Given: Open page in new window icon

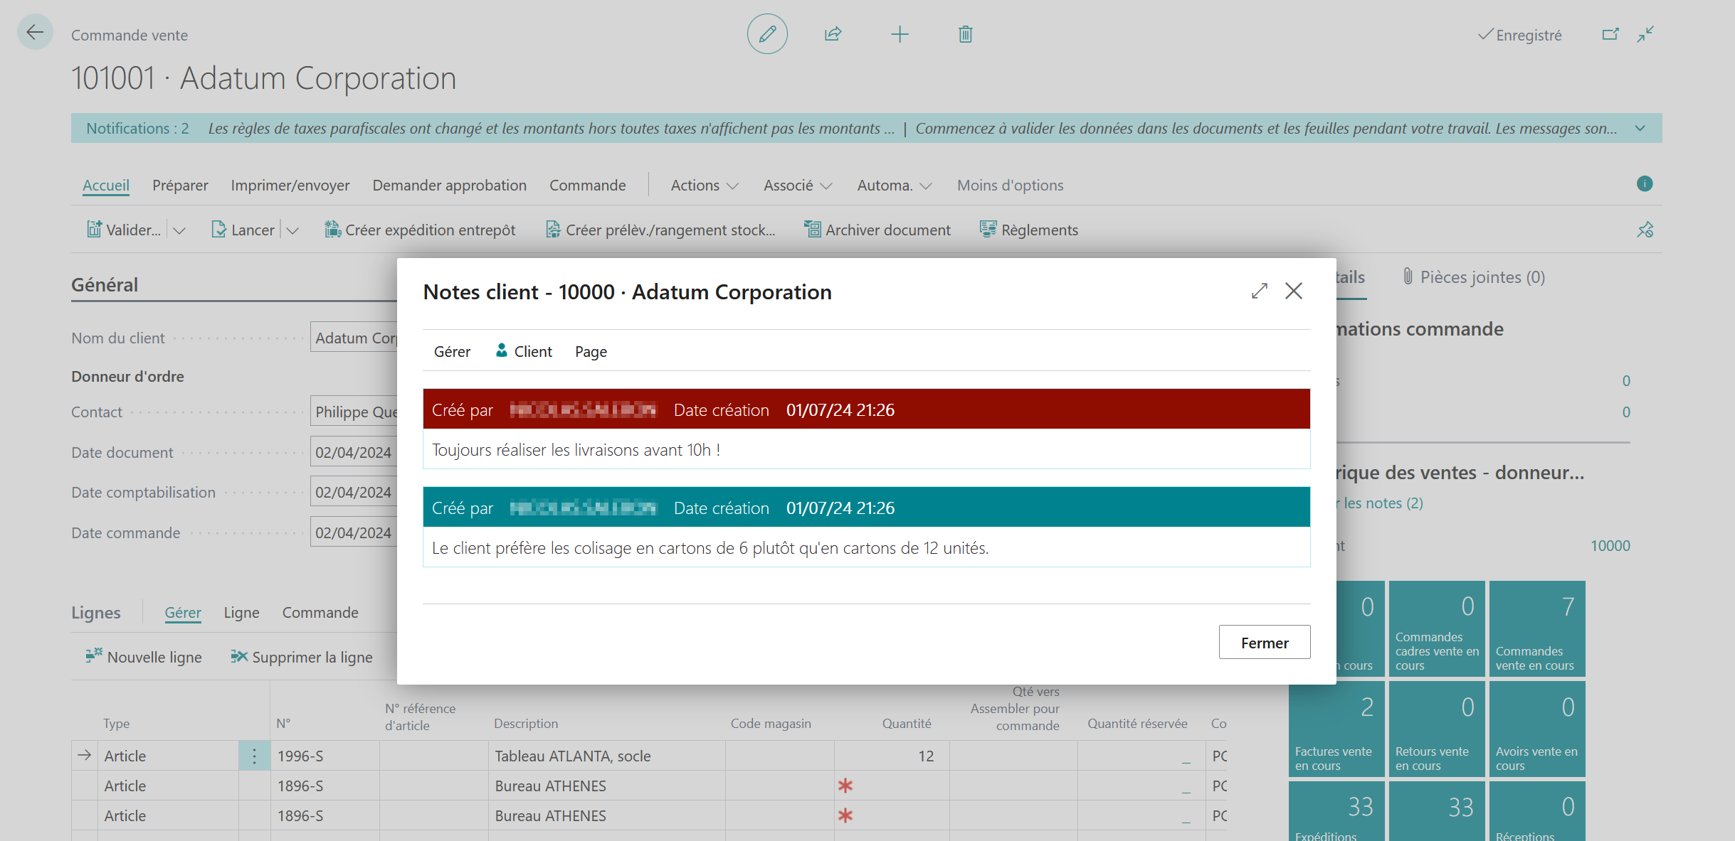Looking at the screenshot, I should [1610, 34].
